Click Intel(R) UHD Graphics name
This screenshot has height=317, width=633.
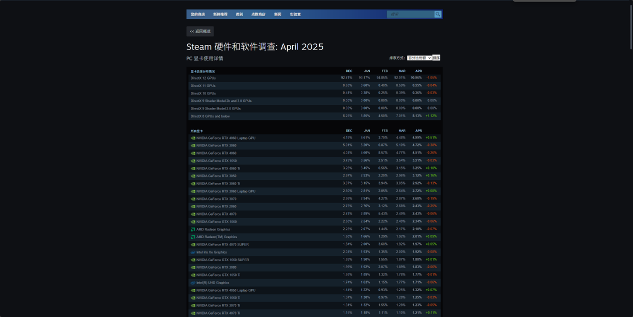tap(213, 282)
